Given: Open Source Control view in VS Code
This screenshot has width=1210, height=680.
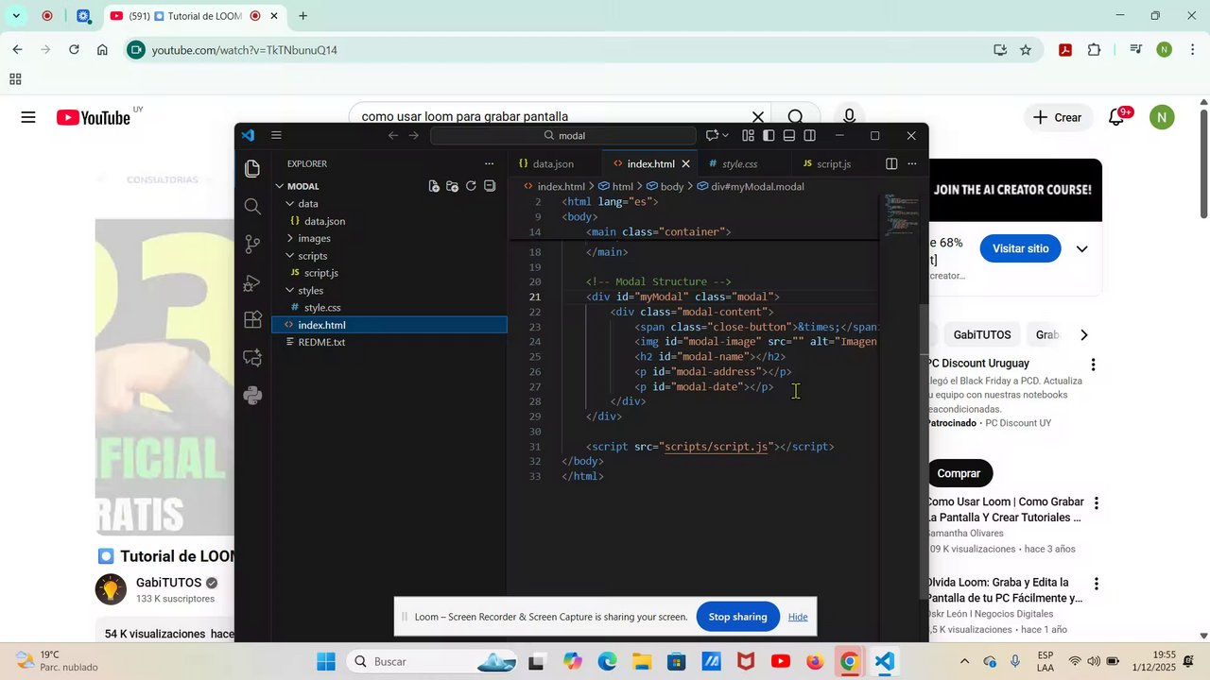Looking at the screenshot, I should click(252, 245).
